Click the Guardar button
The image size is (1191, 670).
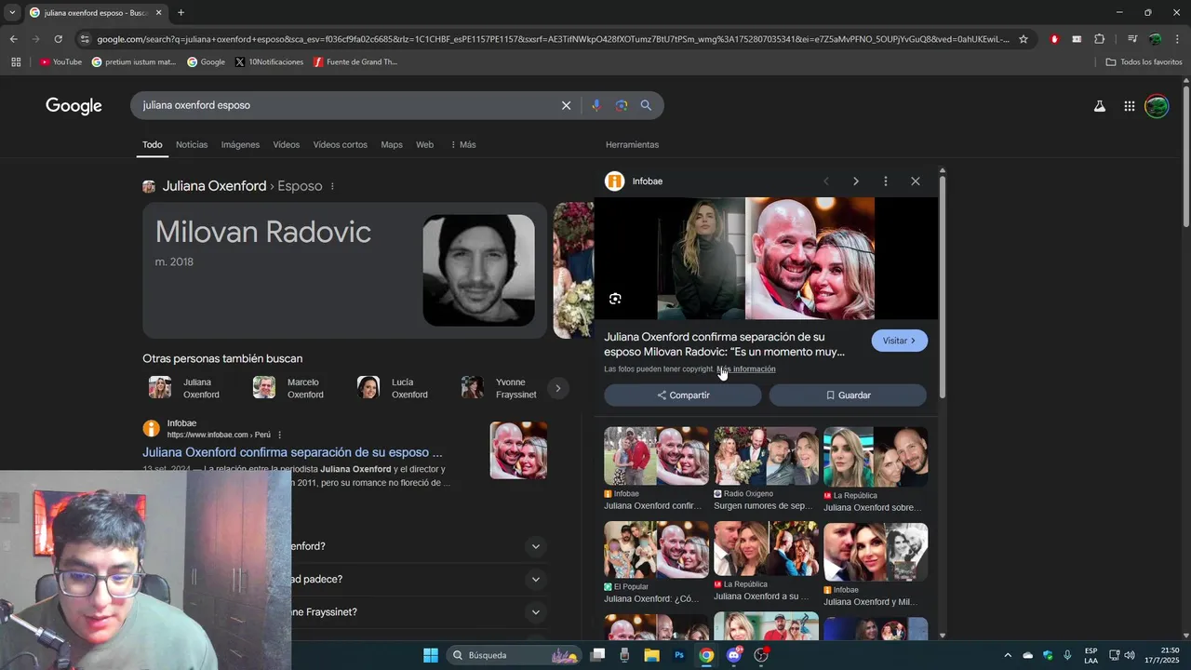coord(848,395)
